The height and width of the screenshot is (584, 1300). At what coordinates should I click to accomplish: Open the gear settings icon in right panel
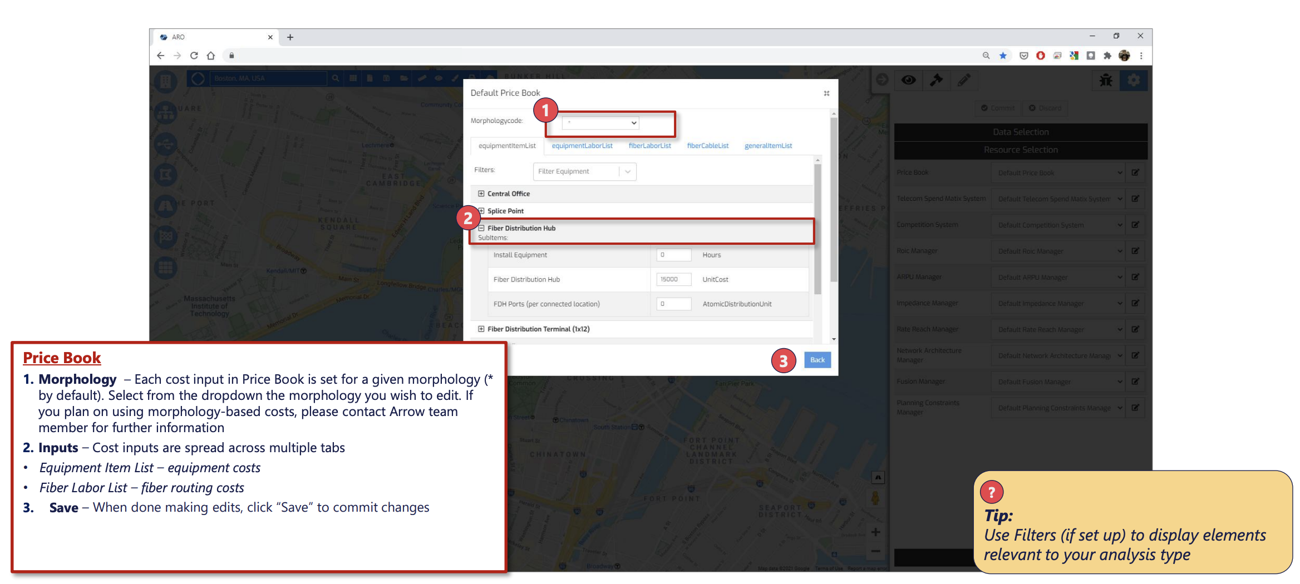coord(1134,80)
